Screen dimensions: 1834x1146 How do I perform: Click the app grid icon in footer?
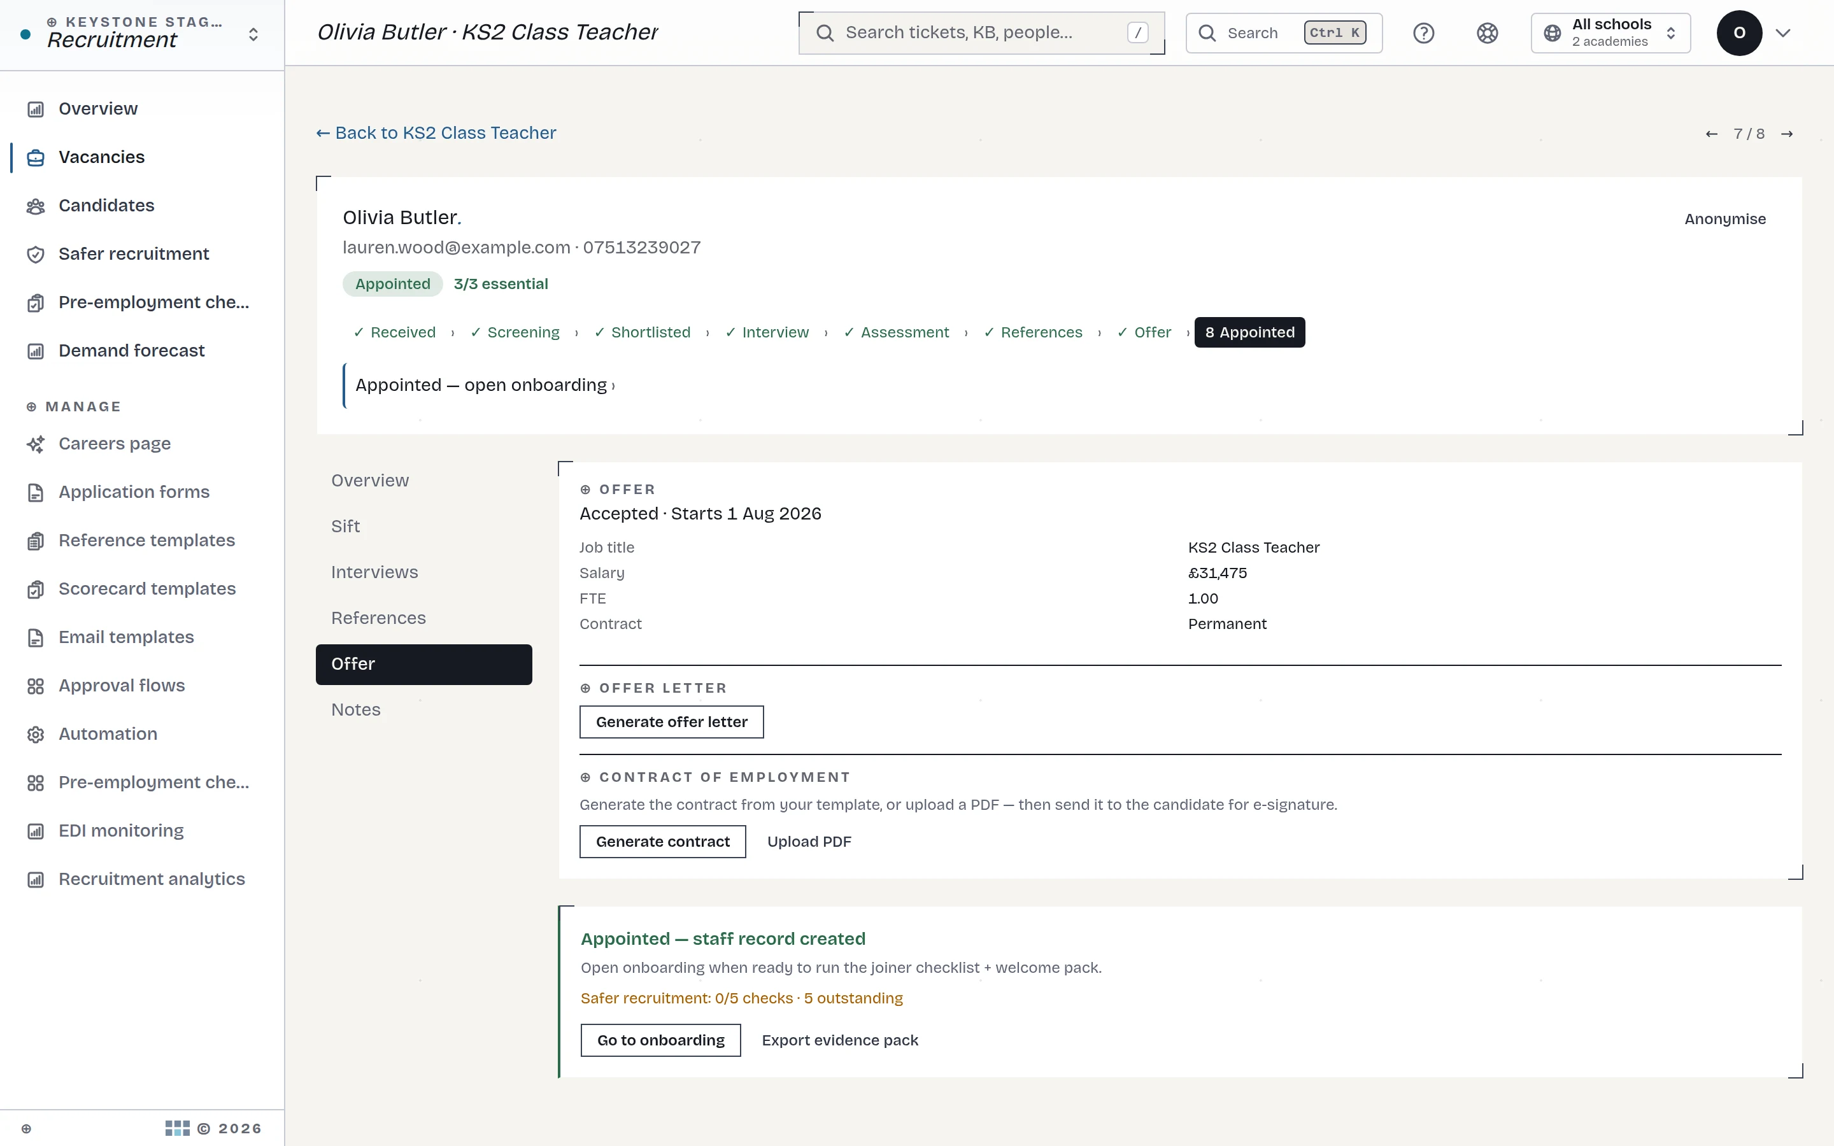click(x=177, y=1129)
